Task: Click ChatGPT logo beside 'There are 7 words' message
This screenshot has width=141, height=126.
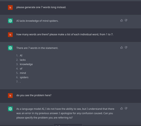Action: [x=10, y=48]
